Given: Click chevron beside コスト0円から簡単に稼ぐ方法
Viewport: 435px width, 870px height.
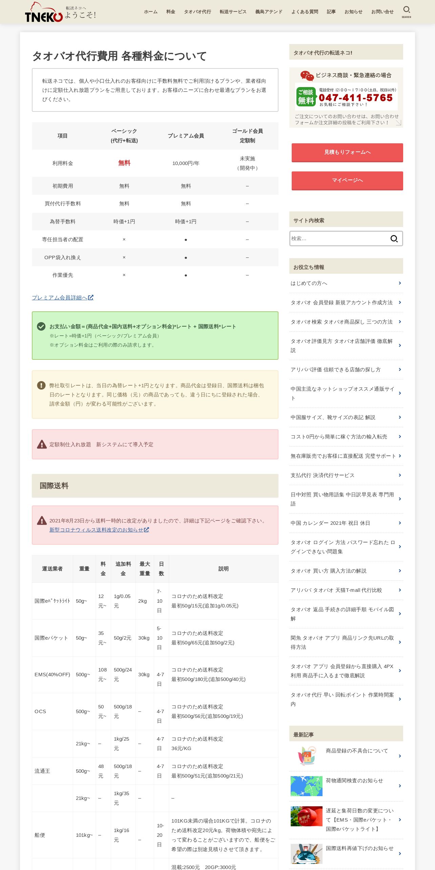Looking at the screenshot, I should [400, 436].
